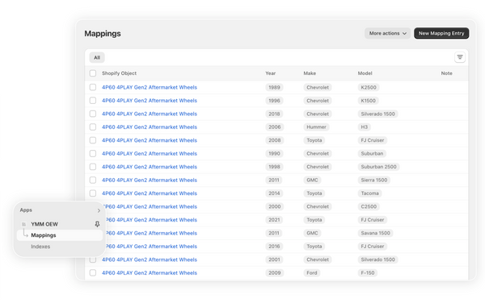Open the More actions dropdown
The width and height of the screenshot is (485, 303).
[x=387, y=33]
